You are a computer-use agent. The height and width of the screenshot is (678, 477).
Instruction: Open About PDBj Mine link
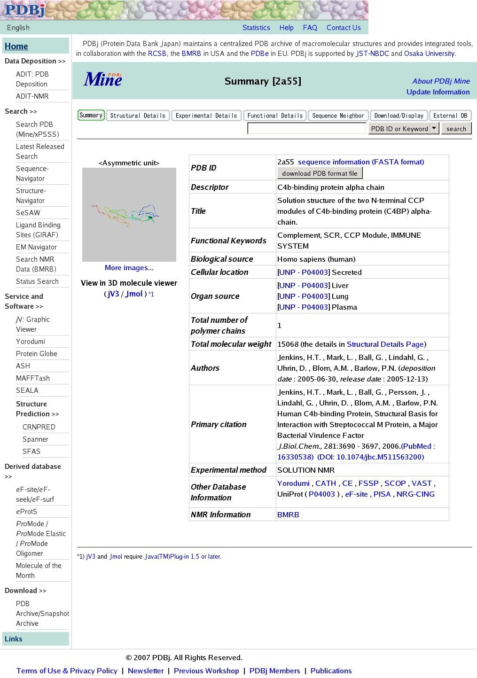tap(441, 81)
